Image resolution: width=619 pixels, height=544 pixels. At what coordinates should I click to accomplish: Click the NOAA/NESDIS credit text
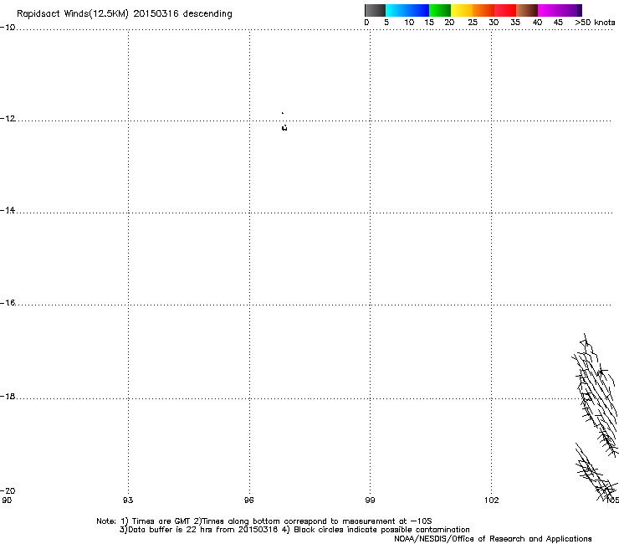click(x=493, y=539)
